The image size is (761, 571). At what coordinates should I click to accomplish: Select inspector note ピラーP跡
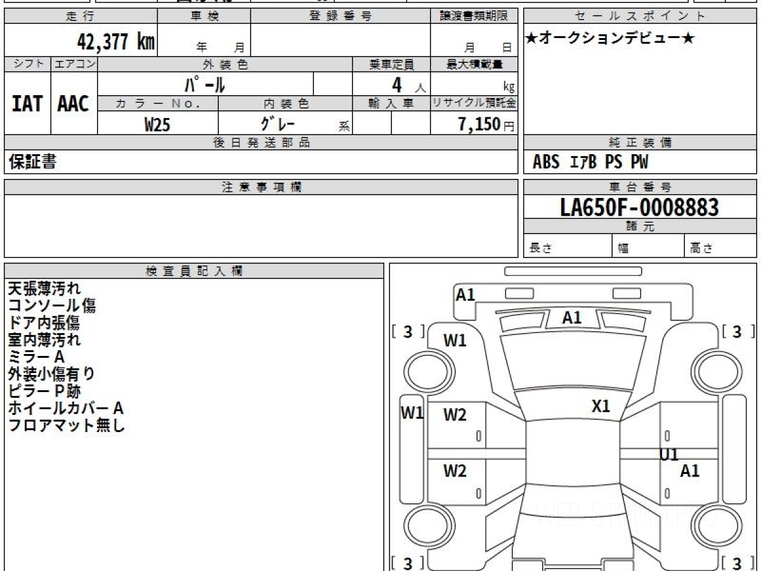(x=44, y=391)
